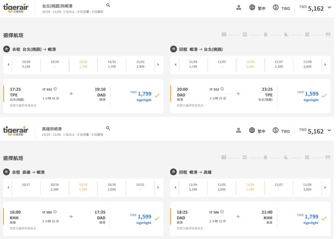Expand TWD 5,162 total in Taipei header

click(329, 7)
